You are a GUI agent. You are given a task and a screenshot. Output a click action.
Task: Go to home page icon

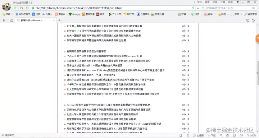27,8
